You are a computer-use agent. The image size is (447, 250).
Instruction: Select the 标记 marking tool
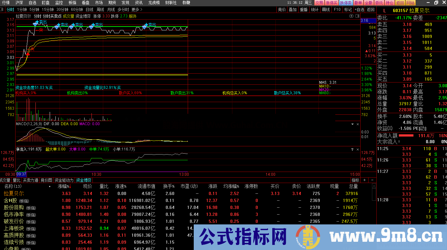point(348,9)
